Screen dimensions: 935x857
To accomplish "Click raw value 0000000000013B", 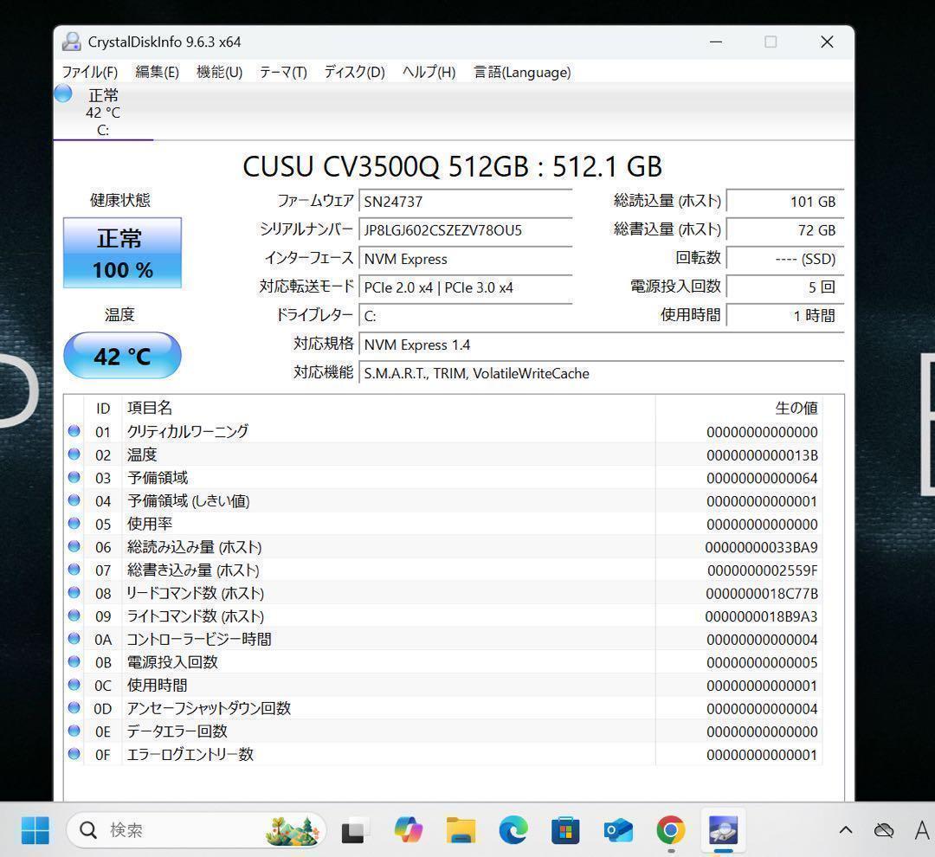I will point(762,455).
